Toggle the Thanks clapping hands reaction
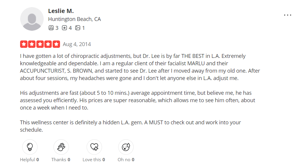The height and width of the screenshot is (168, 303). pyautogui.click(x=61, y=147)
